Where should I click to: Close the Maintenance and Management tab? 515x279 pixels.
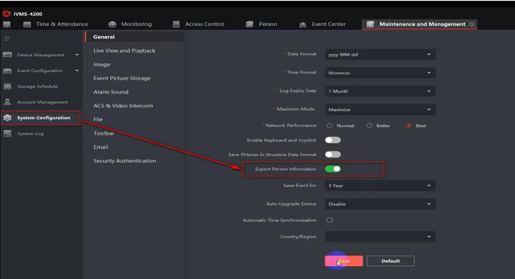[471, 24]
